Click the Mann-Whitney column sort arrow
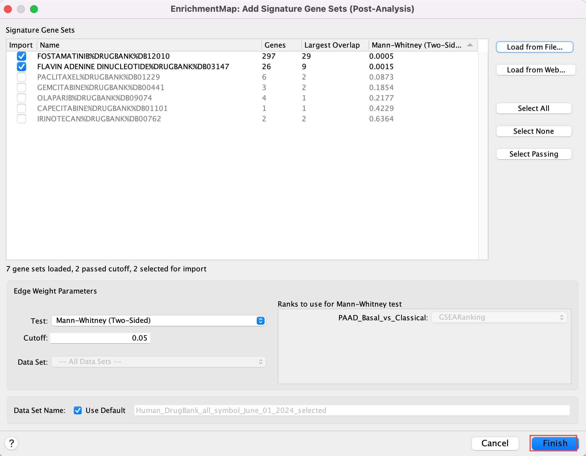The width and height of the screenshot is (586, 456). point(470,45)
